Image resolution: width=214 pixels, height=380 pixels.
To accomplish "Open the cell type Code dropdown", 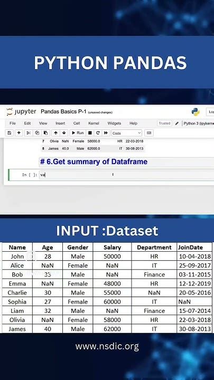I will (126, 133).
